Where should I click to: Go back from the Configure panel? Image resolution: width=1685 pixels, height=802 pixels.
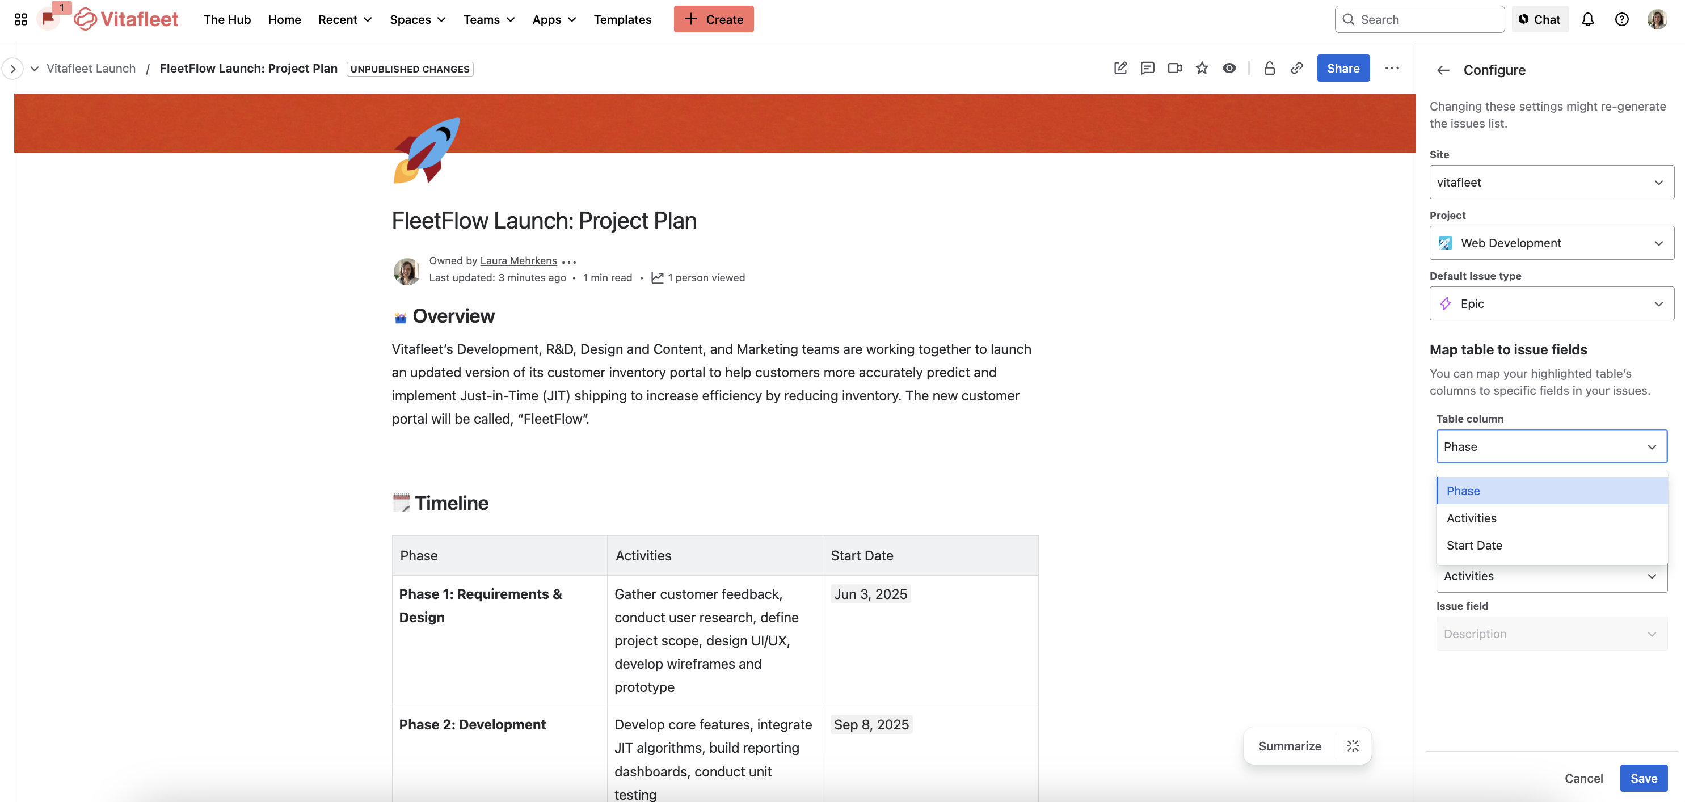pos(1443,70)
